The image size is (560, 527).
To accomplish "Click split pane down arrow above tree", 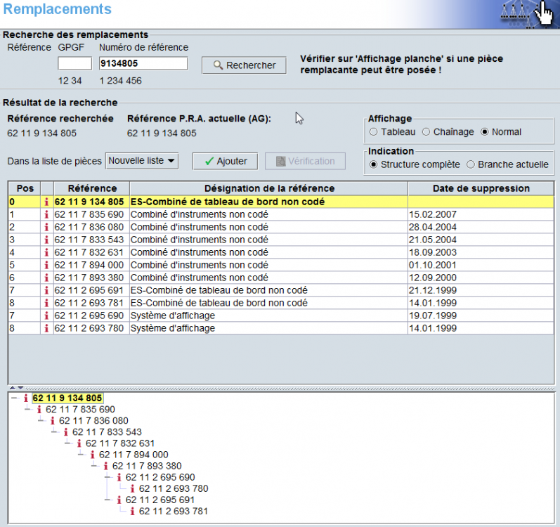I will pyautogui.click(x=20, y=388).
